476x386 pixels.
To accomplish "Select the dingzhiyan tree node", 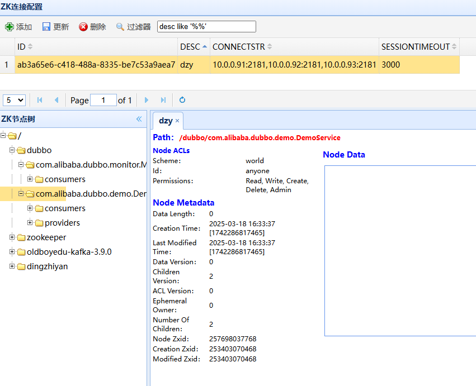I will click(x=47, y=266).
